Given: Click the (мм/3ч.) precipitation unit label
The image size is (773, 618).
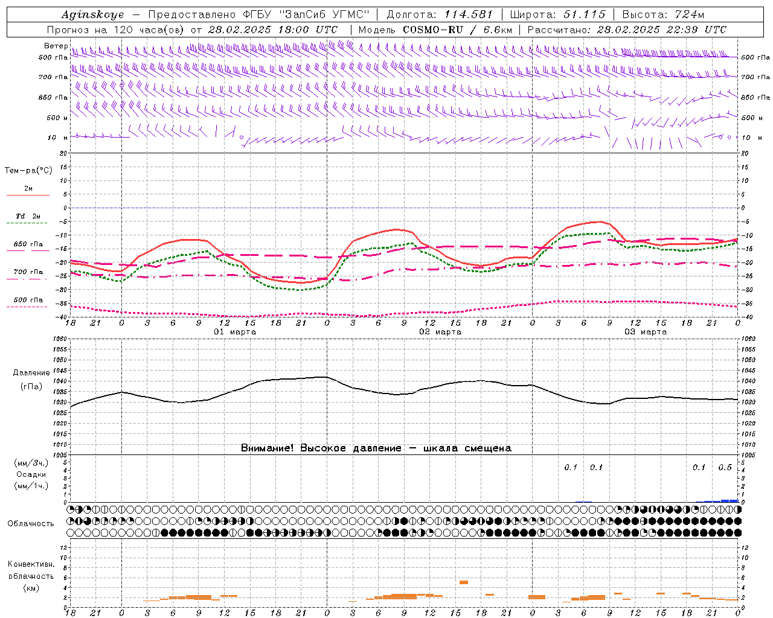Looking at the screenshot, I should 31,463.
